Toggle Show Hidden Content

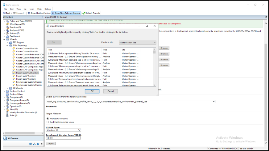point(39,13)
